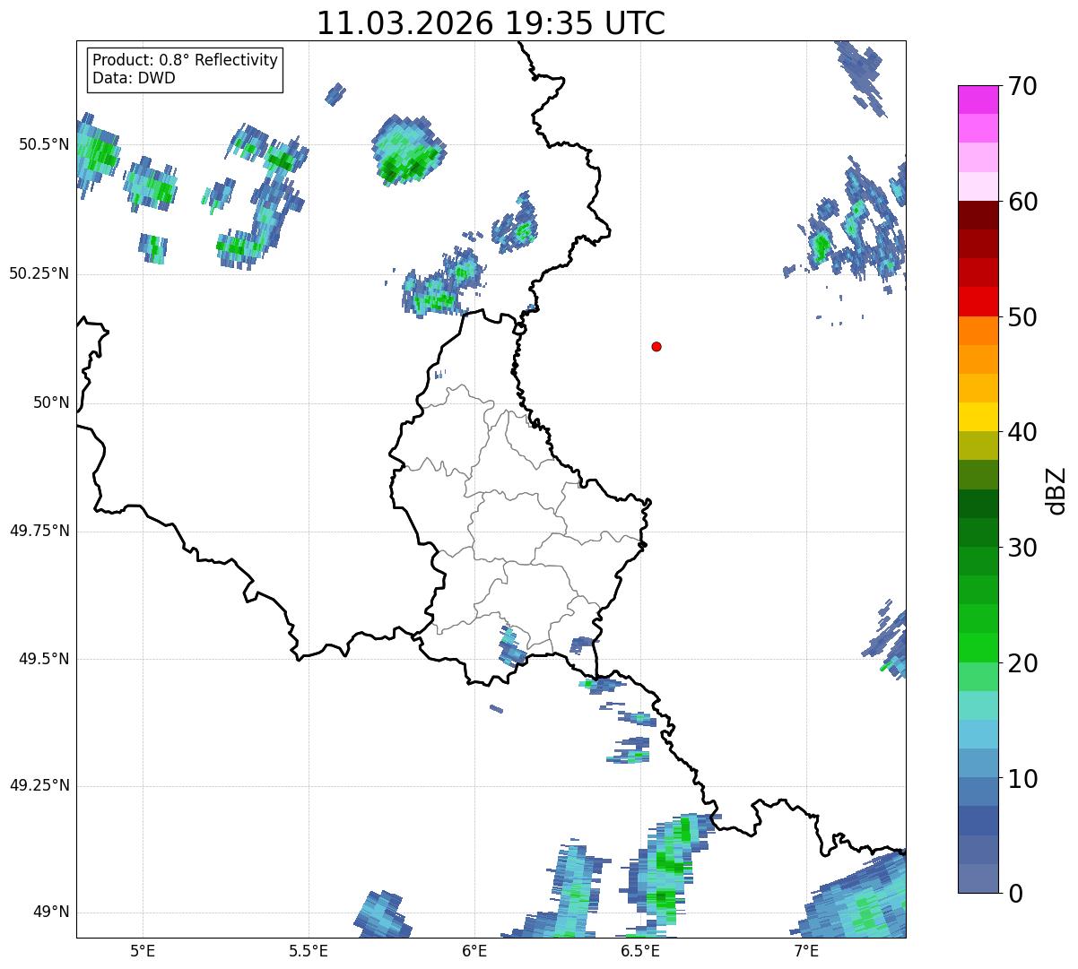Click the '49°N' latitude label
This screenshot has width=1078, height=969.
51,912
